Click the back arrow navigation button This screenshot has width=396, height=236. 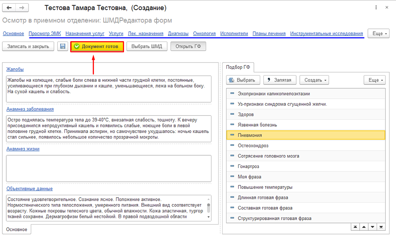click(9, 8)
